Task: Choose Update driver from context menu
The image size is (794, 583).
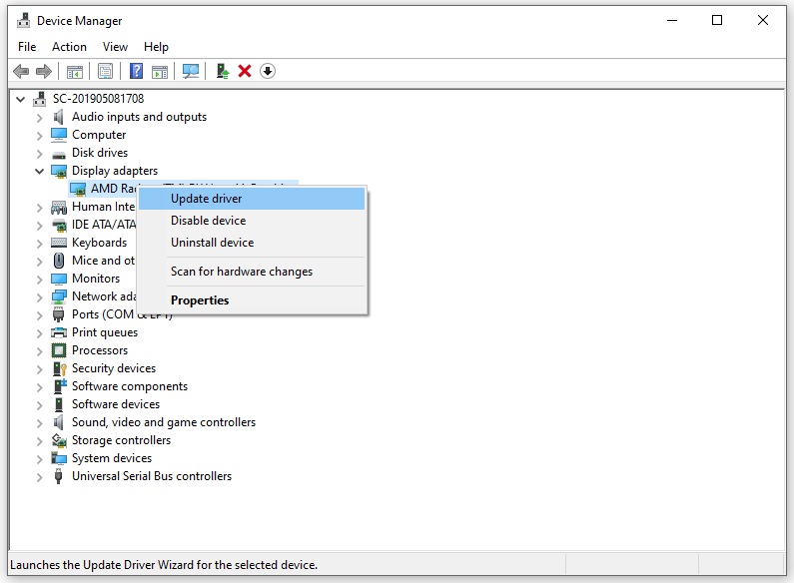Action: [x=252, y=199]
